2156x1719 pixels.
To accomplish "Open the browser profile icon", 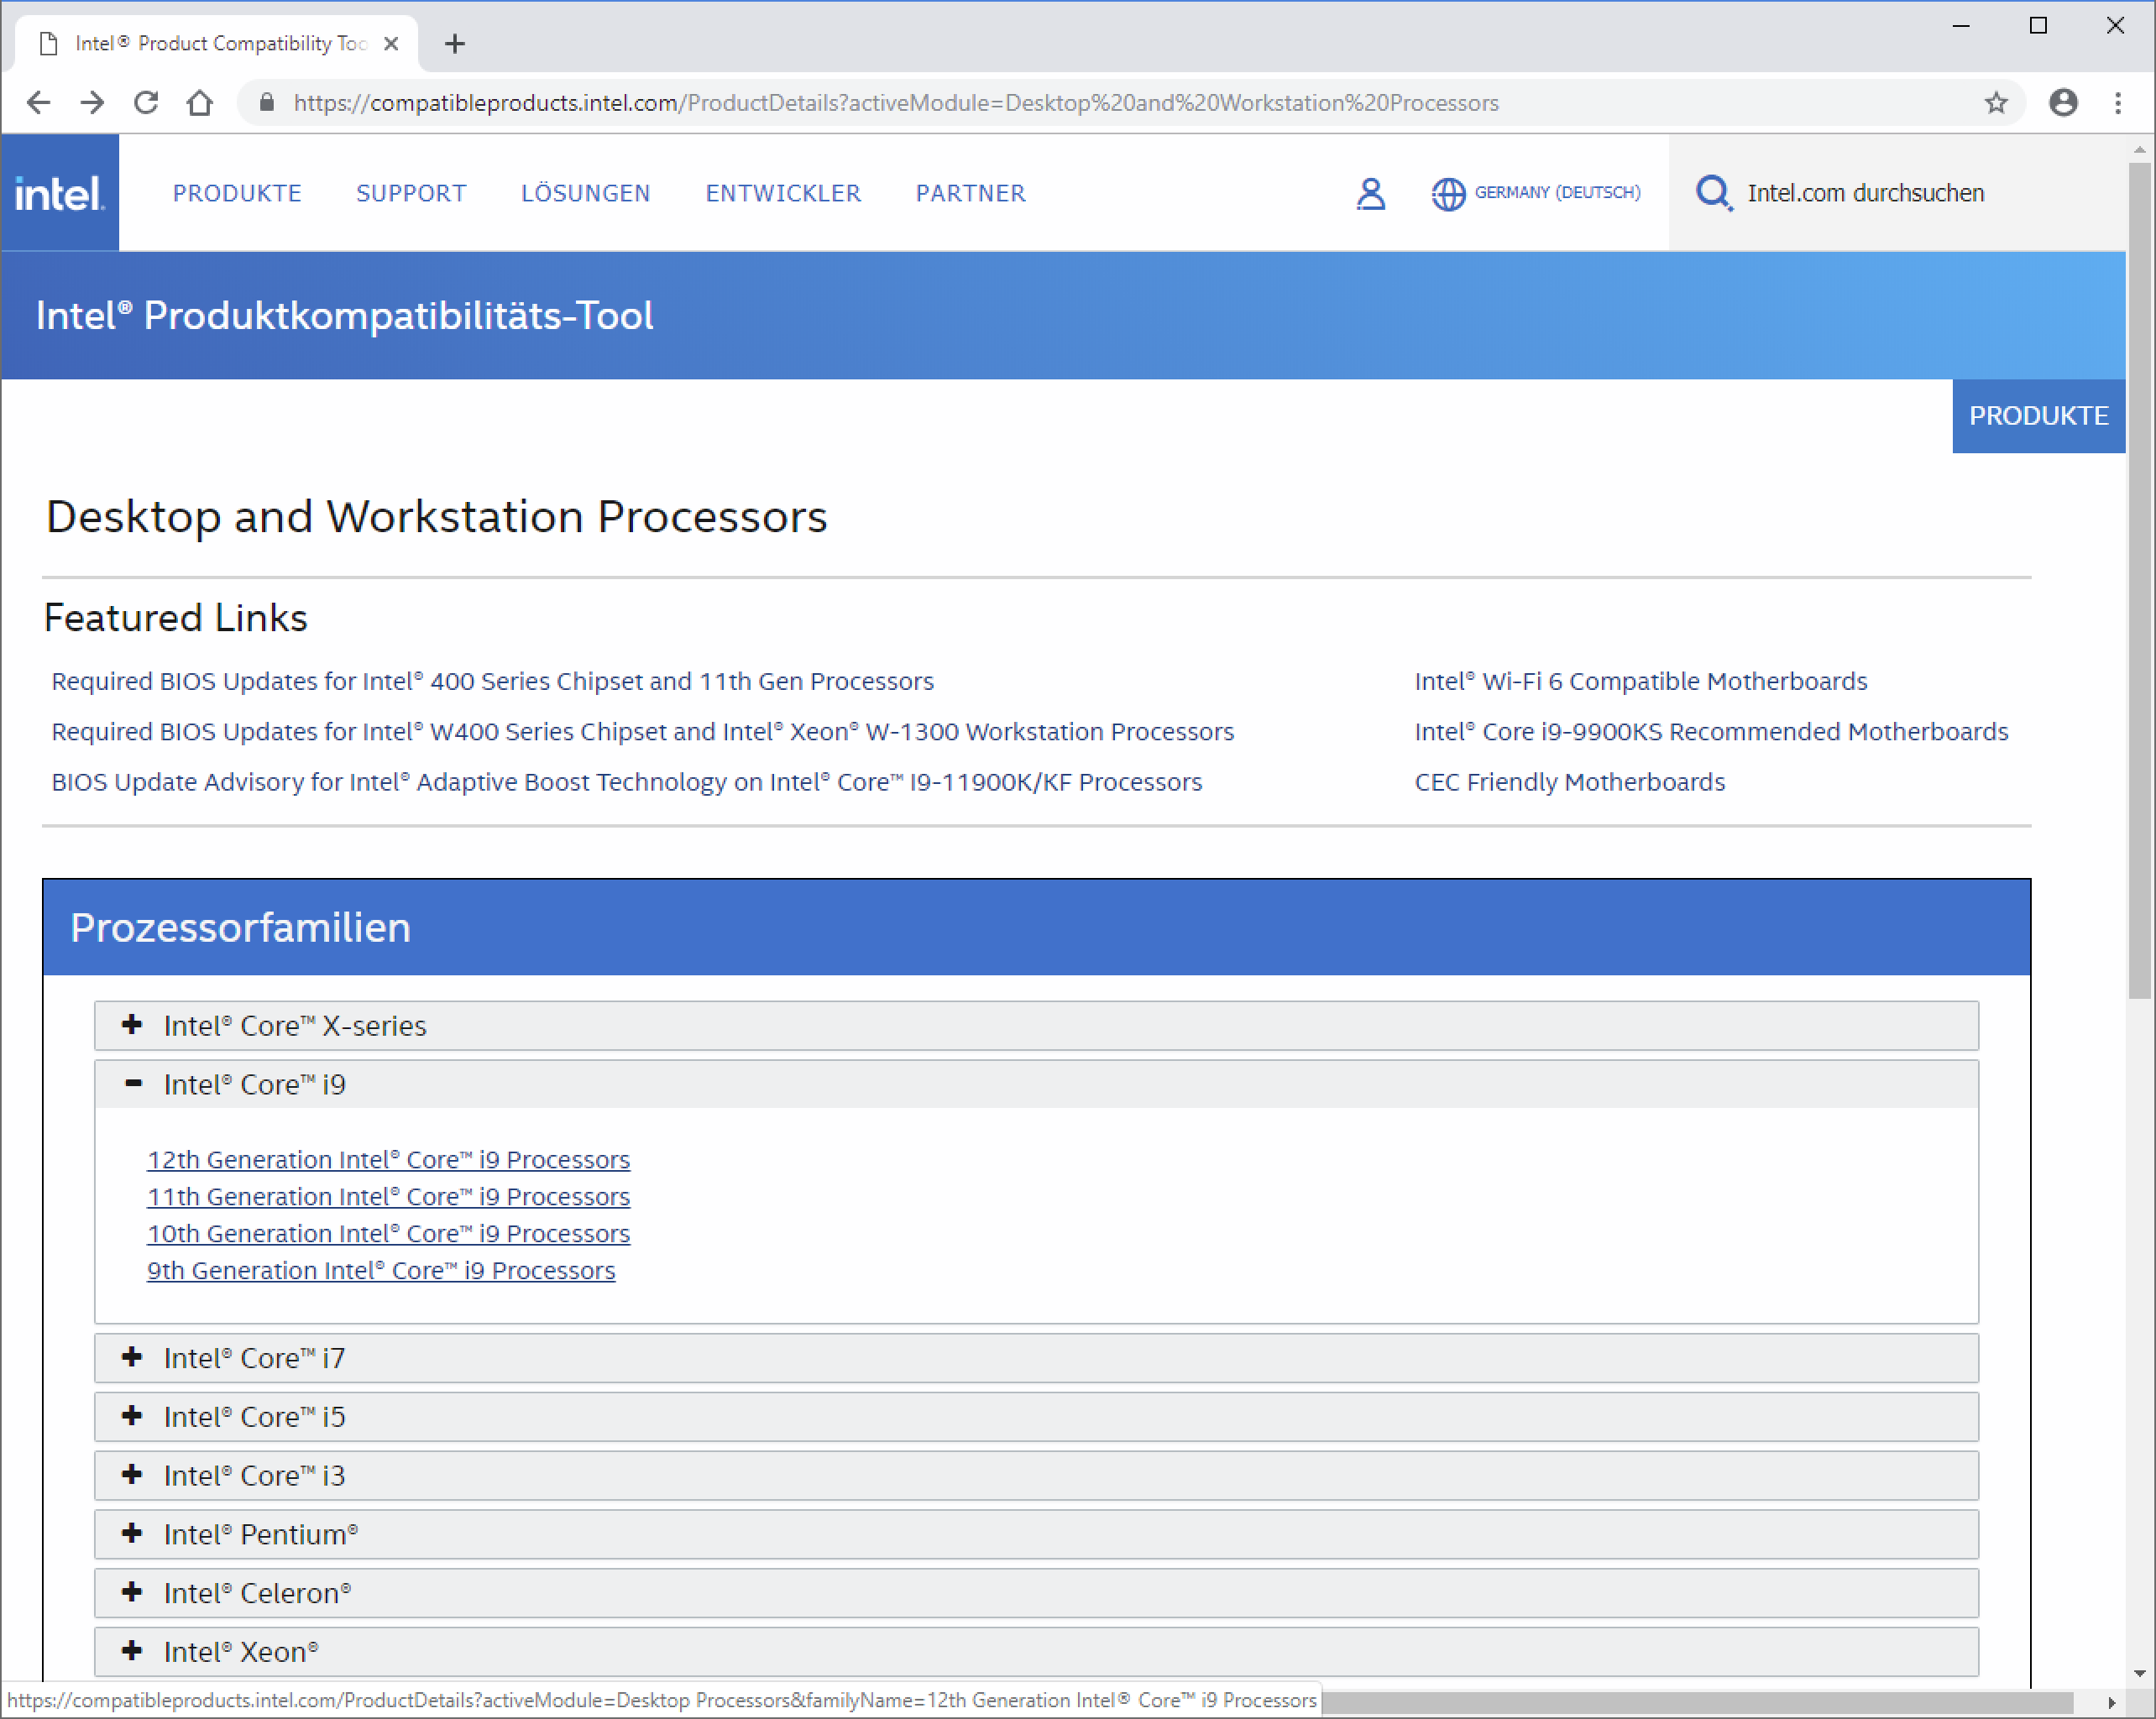I will (x=2063, y=103).
